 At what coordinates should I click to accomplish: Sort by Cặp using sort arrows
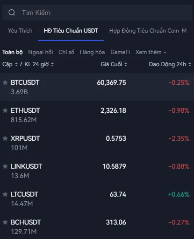16,64
